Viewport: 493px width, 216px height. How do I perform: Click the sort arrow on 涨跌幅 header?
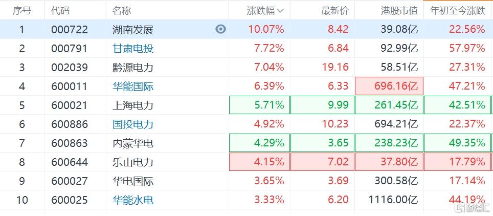[280, 11]
